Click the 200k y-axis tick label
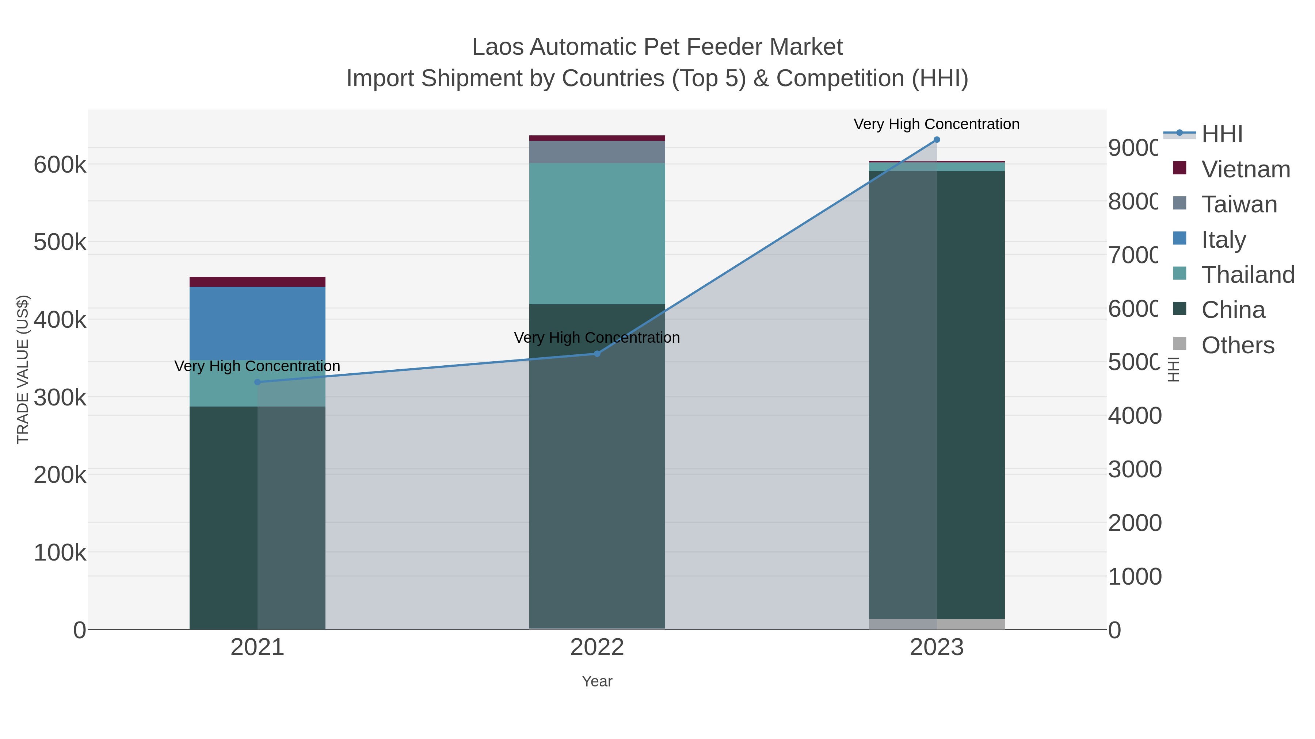This screenshot has width=1315, height=739. tap(60, 475)
